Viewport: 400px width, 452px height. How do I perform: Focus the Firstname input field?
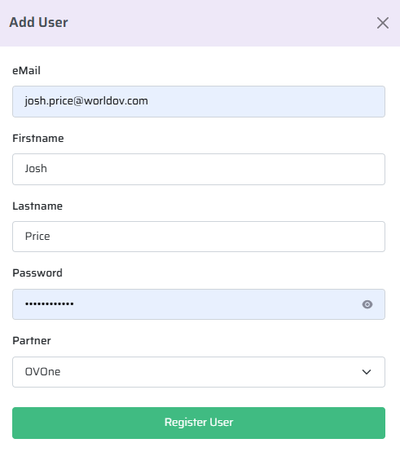coord(199,169)
